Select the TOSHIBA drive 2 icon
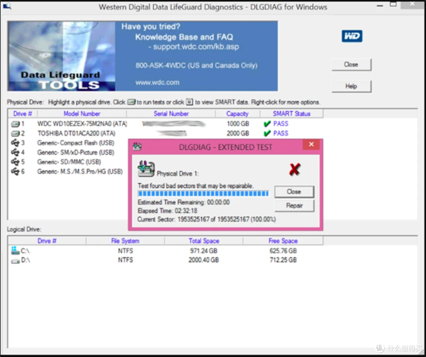This screenshot has height=357, width=426. coord(15,133)
